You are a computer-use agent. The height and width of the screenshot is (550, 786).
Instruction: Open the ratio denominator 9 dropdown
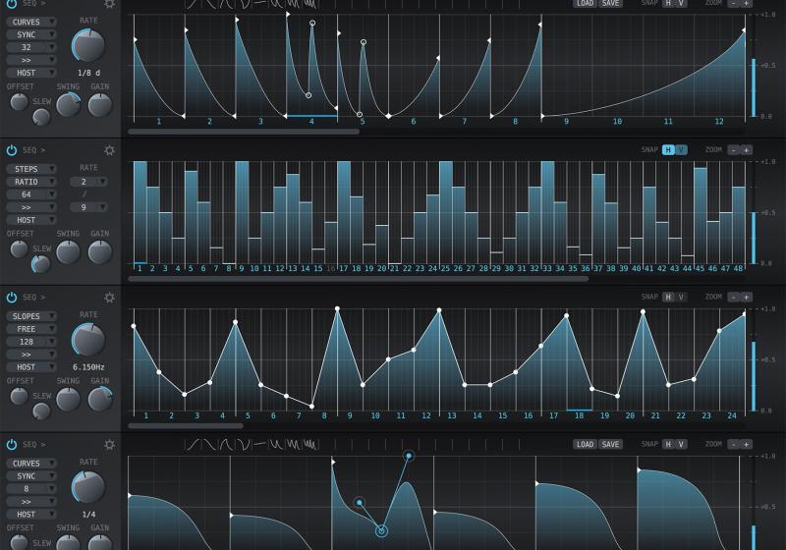[88, 207]
